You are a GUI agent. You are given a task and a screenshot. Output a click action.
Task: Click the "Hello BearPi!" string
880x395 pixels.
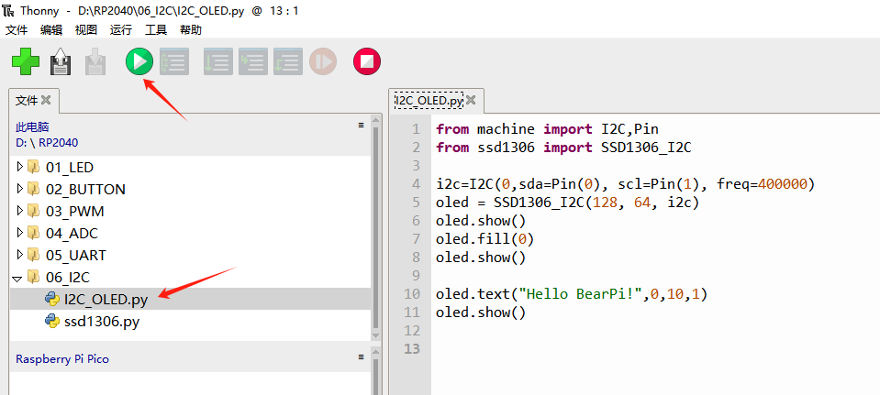580,293
